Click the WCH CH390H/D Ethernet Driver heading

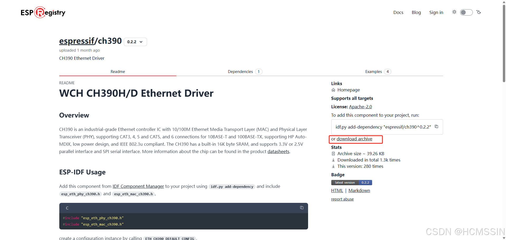(x=136, y=93)
